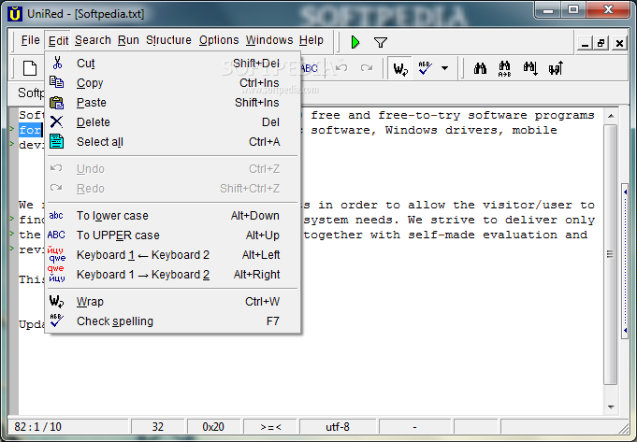Screen dimensions: 637x442
Task: Click the йцу/qwe keyboard swap icon
Action: (56, 254)
